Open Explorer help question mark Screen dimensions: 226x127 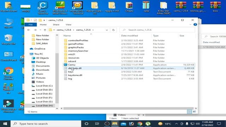pos(195,24)
